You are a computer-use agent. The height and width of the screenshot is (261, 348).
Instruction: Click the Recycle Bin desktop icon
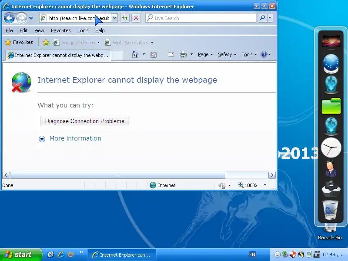coord(330,232)
